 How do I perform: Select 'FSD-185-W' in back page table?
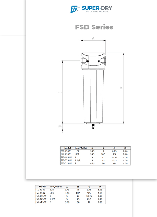click(41, 196)
